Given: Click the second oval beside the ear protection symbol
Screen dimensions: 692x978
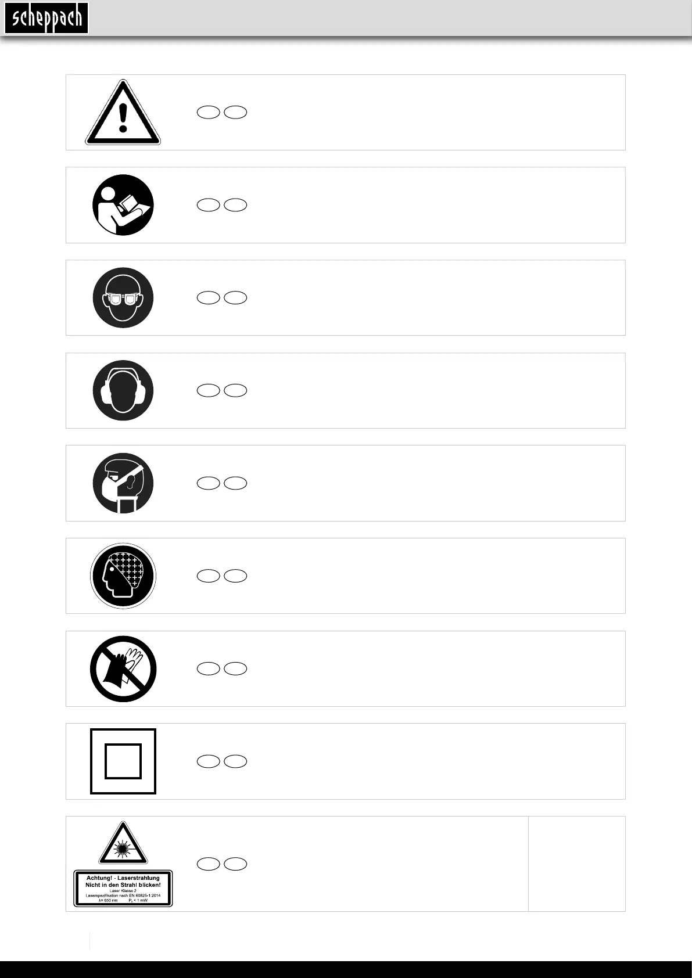Looking at the screenshot, I should click(236, 391).
